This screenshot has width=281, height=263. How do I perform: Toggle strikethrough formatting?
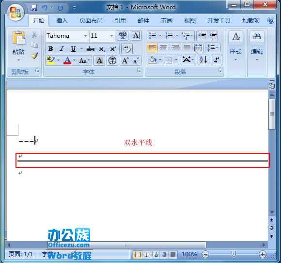pyautogui.click(x=91, y=49)
